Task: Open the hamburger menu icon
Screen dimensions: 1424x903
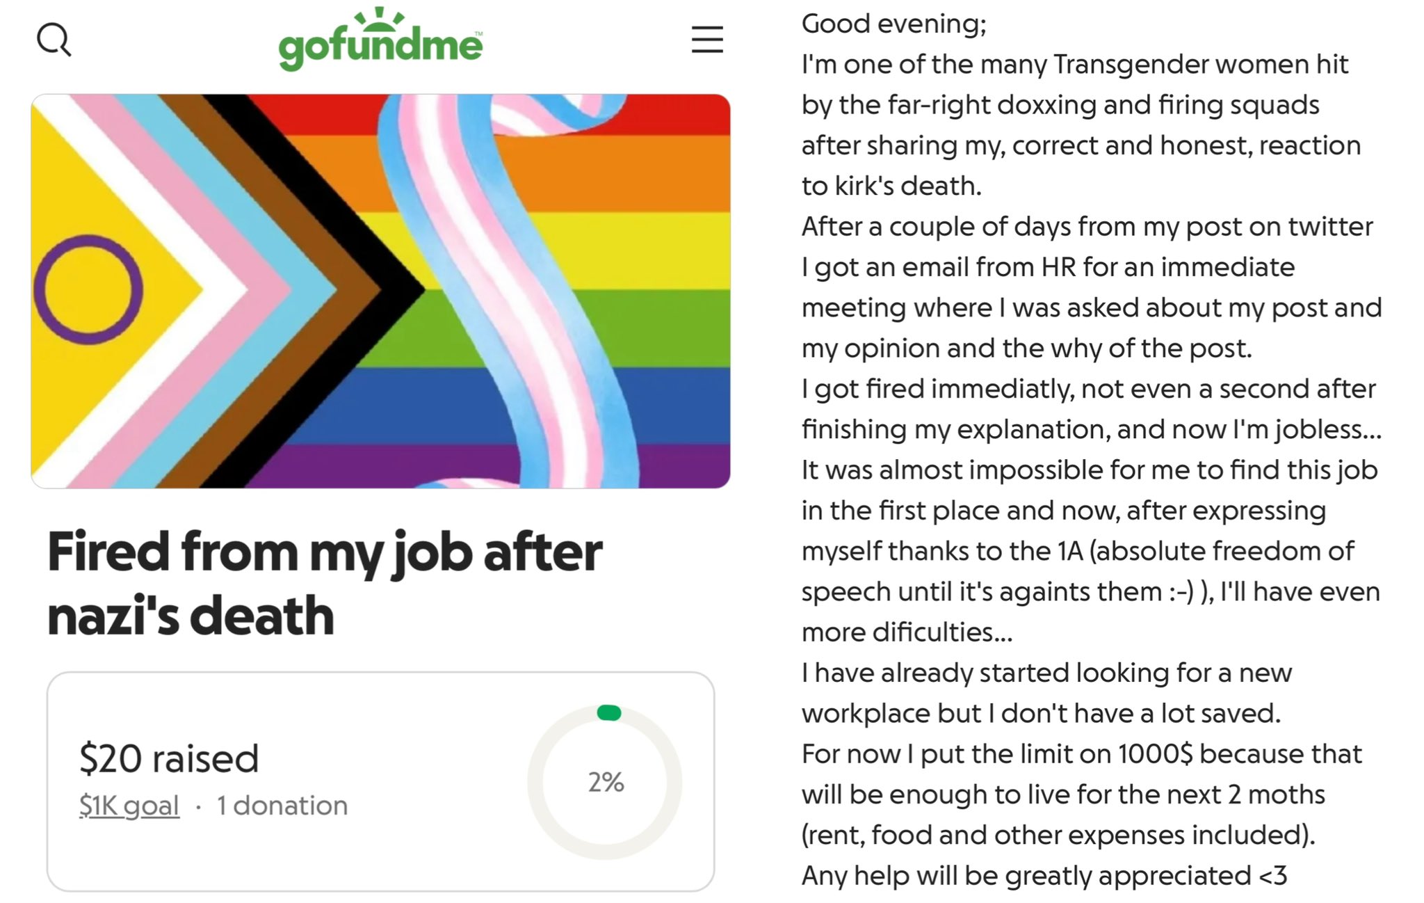Action: click(x=707, y=40)
